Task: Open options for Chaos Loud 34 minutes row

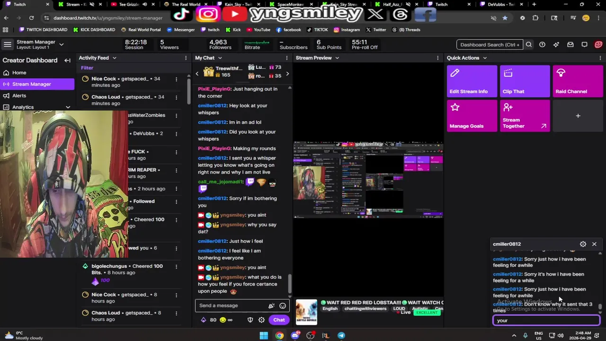Action: (176, 97)
